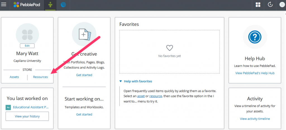Click the Capilano University text

point(27,61)
